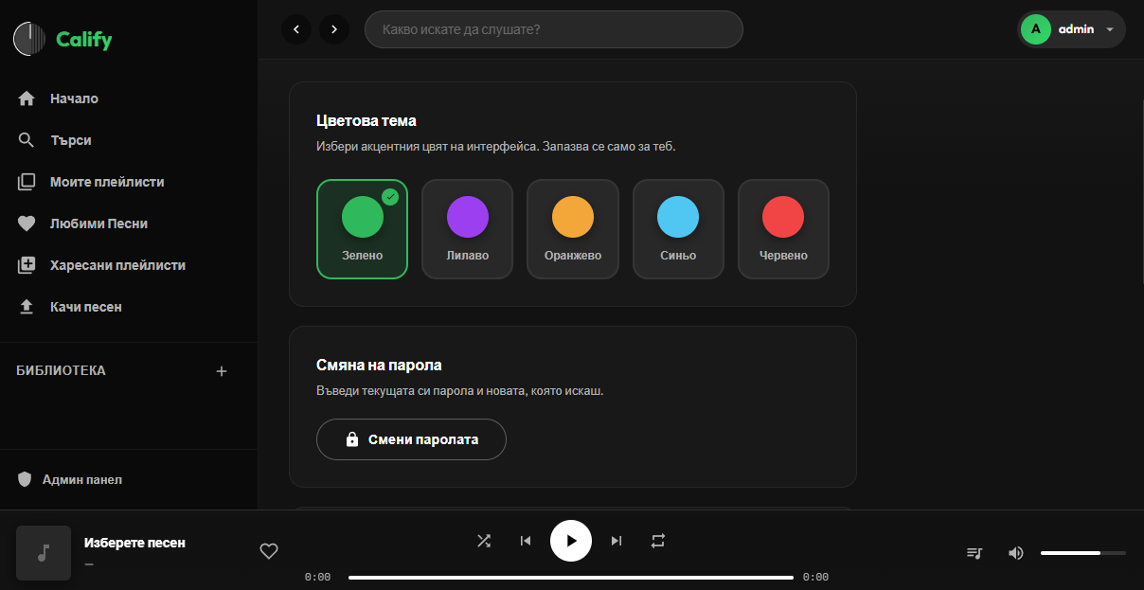Toggle repeat playback mode
Screen dimensions: 1144x590
pyautogui.click(x=658, y=541)
